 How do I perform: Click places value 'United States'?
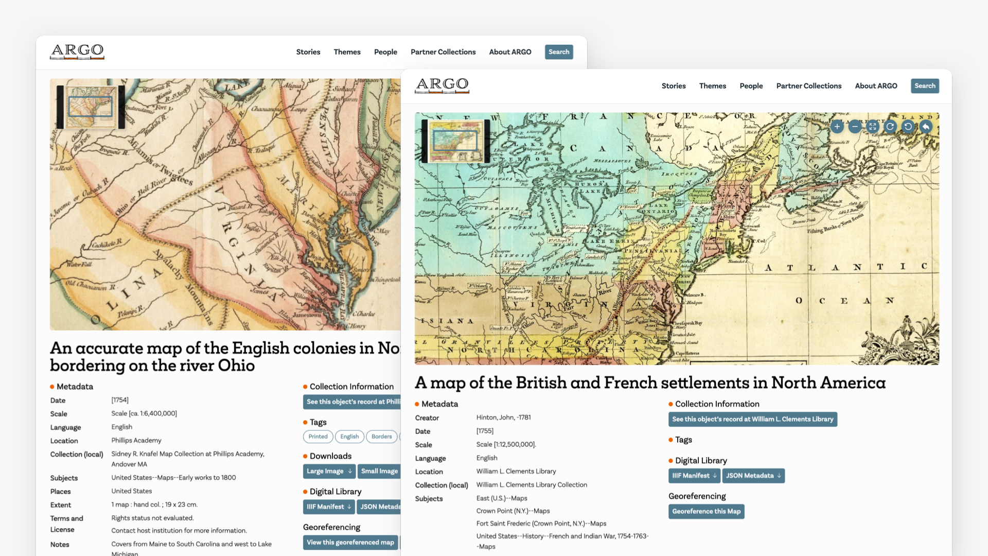click(132, 491)
